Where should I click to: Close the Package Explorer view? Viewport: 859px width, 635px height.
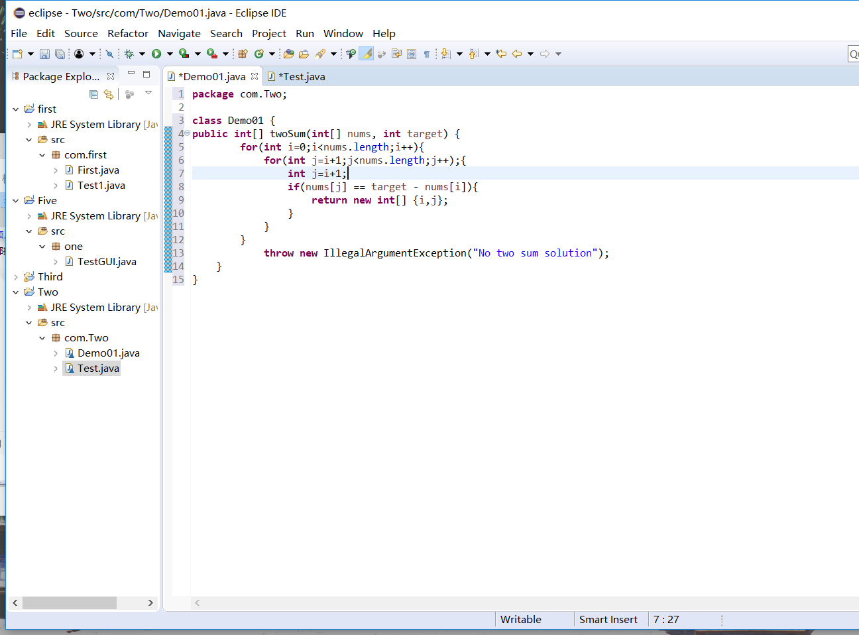click(111, 76)
